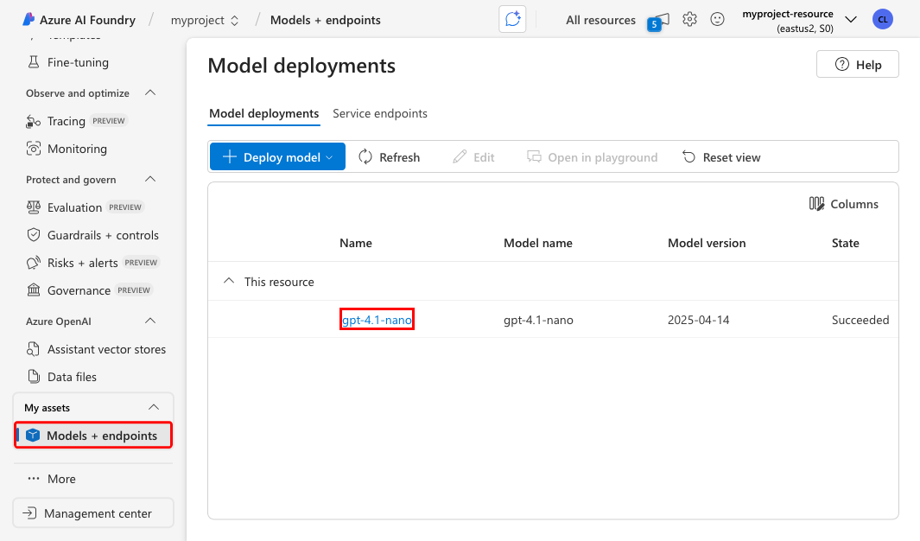Collapse the Observe and optimize section
The width and height of the screenshot is (920, 541).
click(150, 92)
